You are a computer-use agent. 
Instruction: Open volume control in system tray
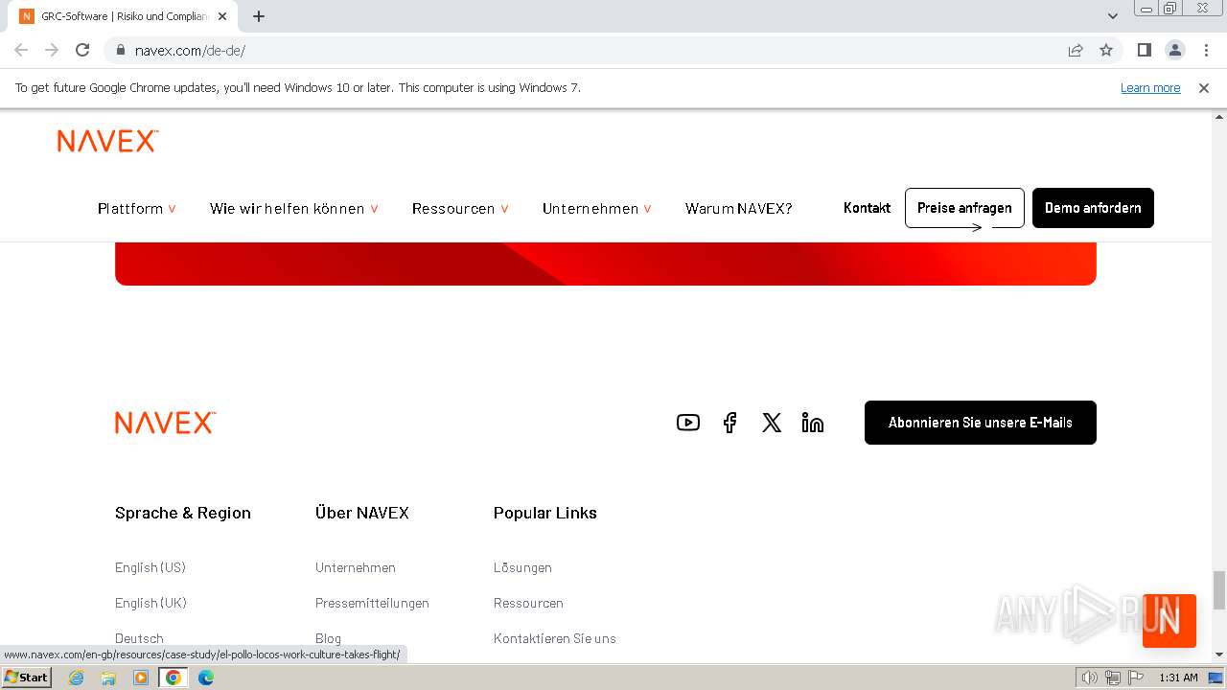pyautogui.click(x=1089, y=678)
